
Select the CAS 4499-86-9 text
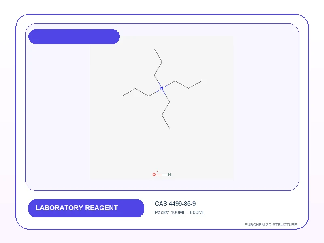175,204
